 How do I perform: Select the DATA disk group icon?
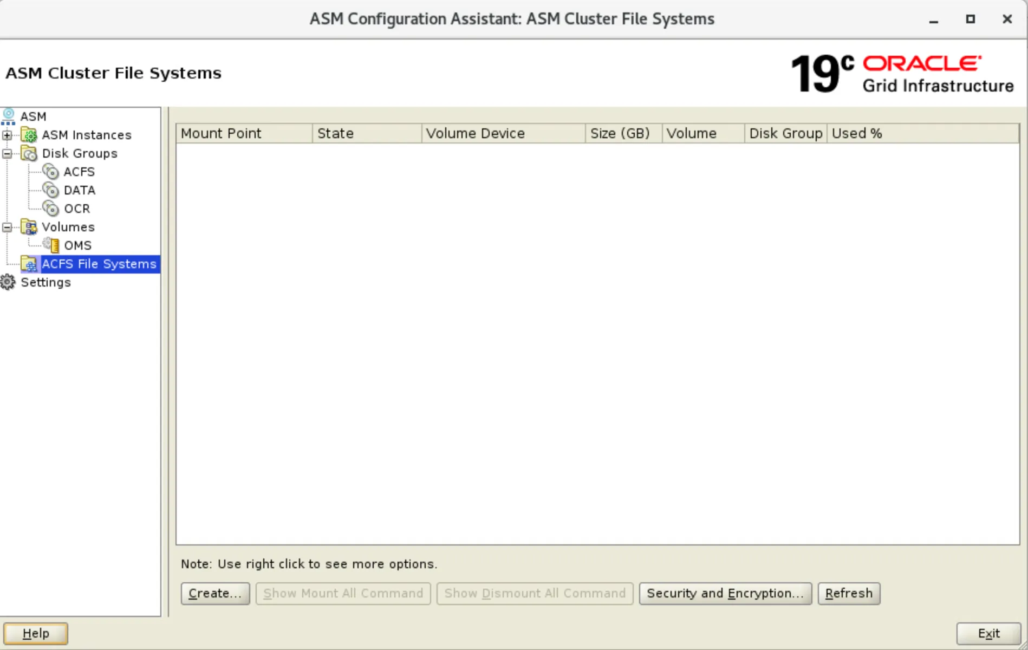click(51, 190)
